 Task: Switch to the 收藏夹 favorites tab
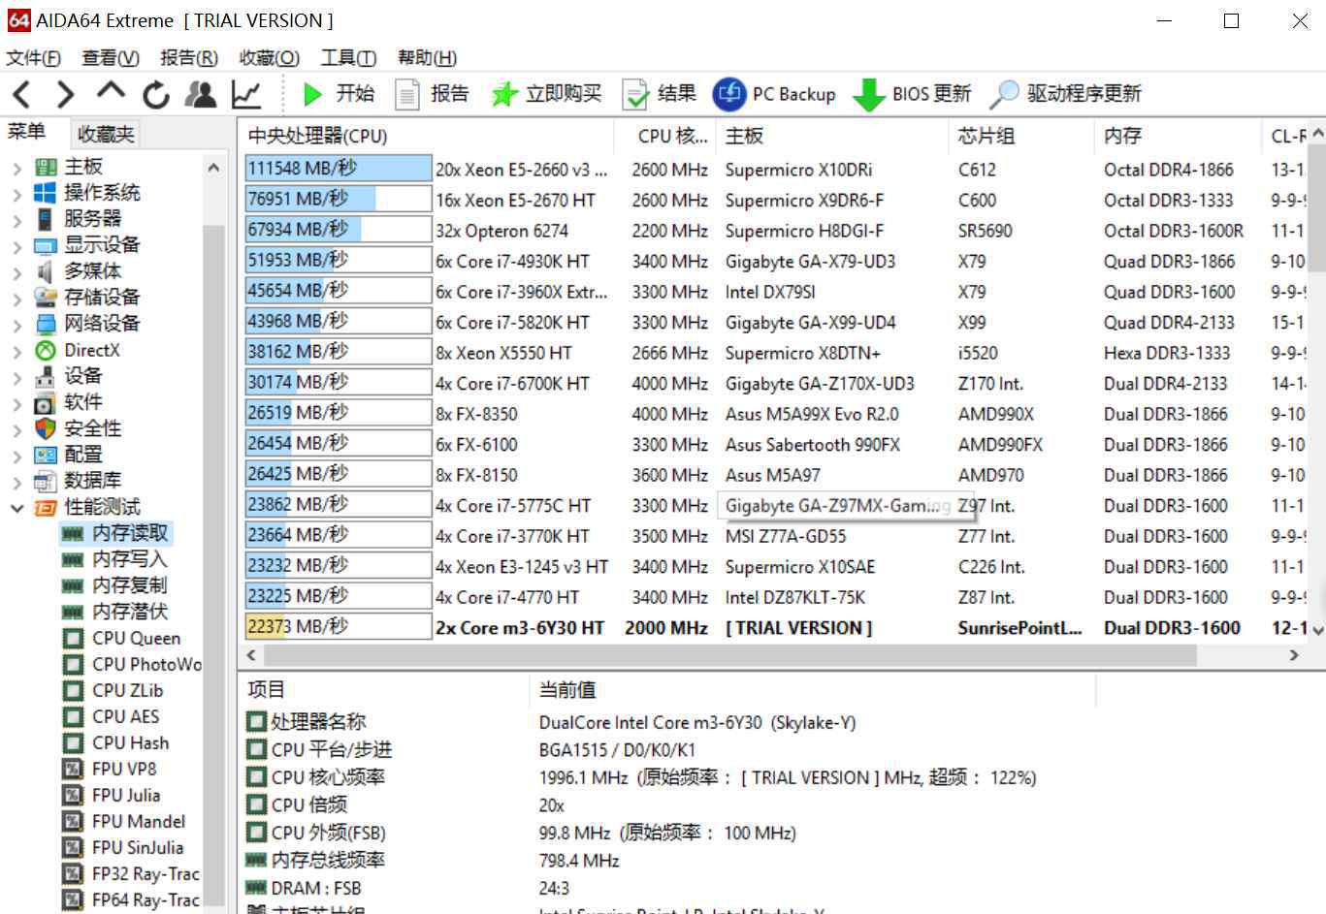pyautogui.click(x=106, y=134)
